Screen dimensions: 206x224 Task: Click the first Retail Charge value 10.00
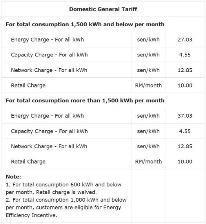(185, 86)
